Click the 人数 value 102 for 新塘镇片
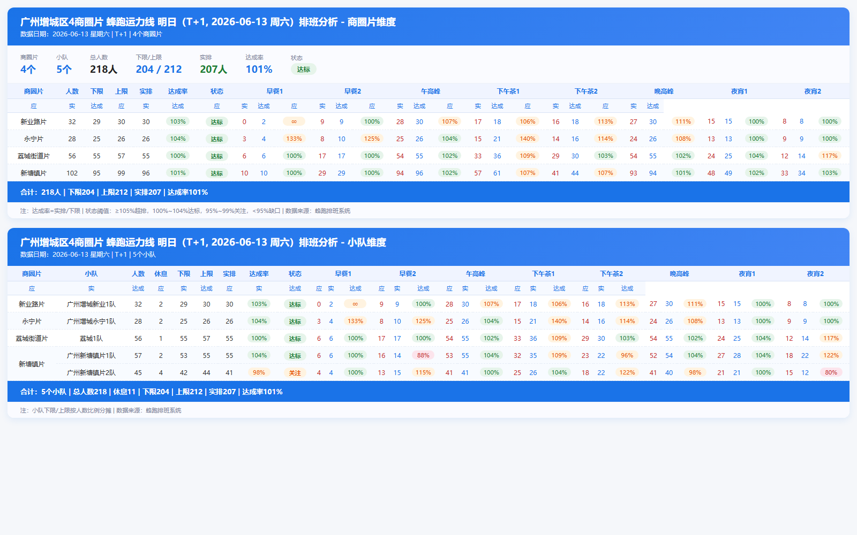 [72, 173]
